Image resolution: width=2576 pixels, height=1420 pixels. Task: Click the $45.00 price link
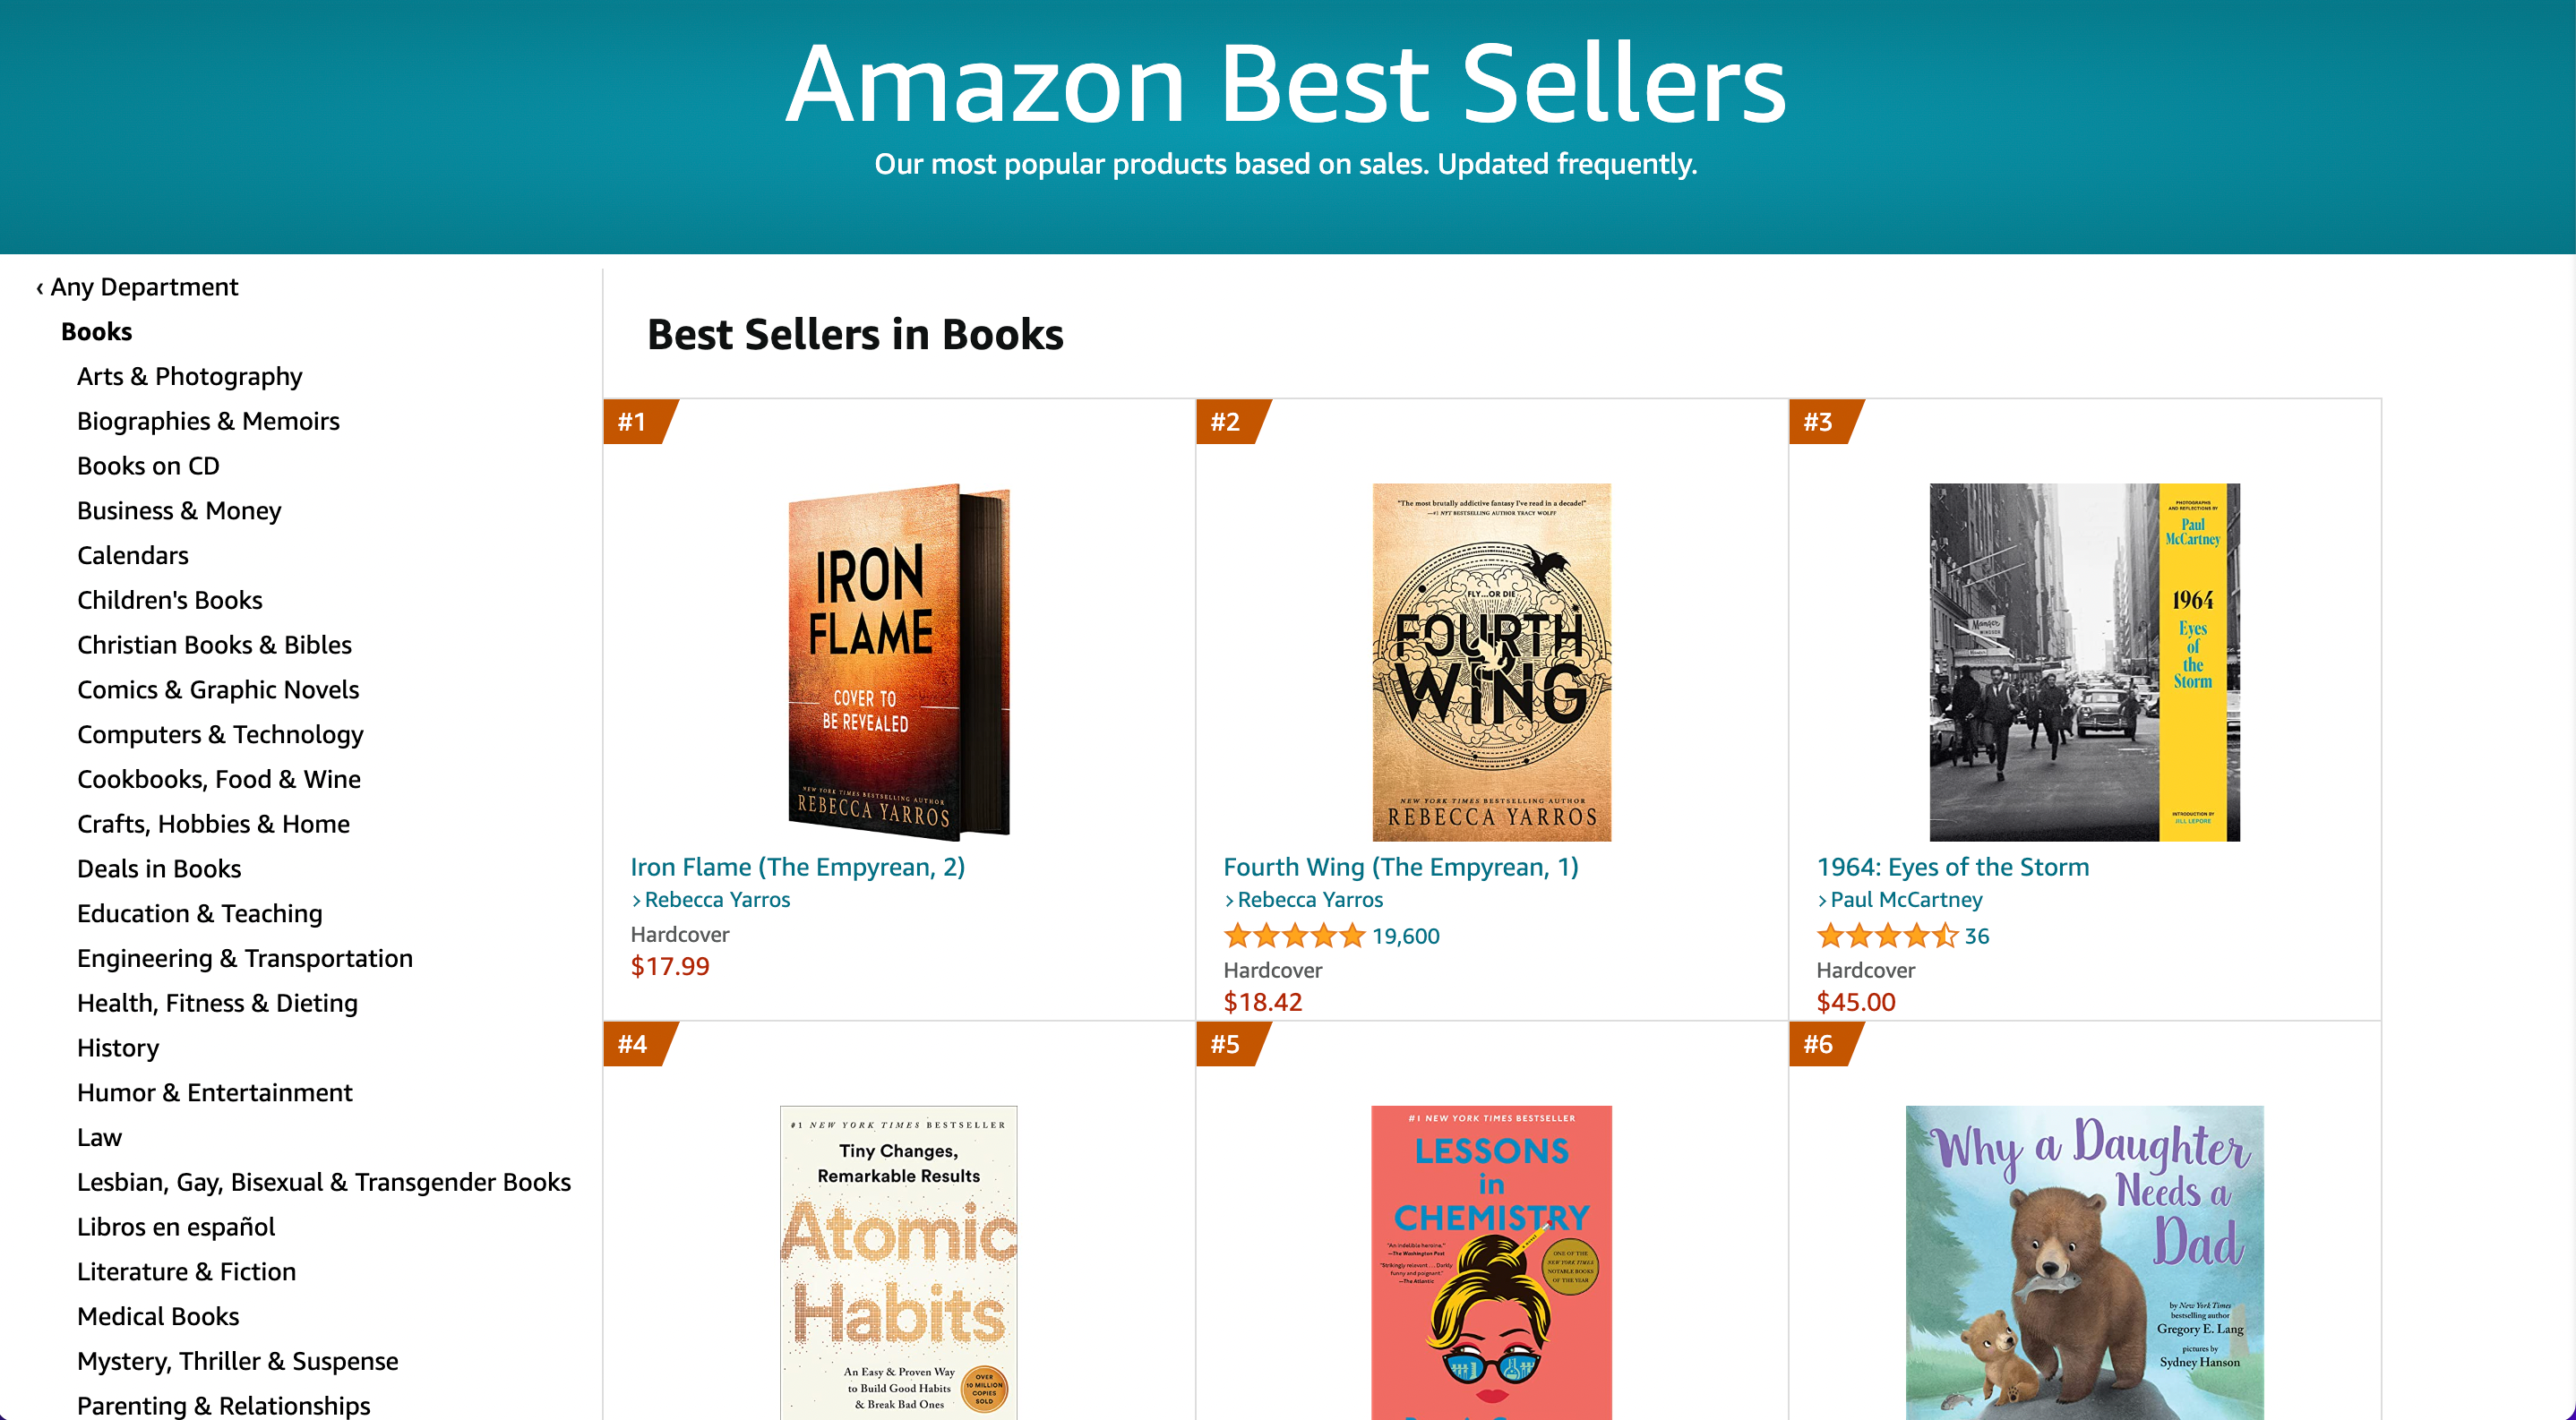1856,1002
